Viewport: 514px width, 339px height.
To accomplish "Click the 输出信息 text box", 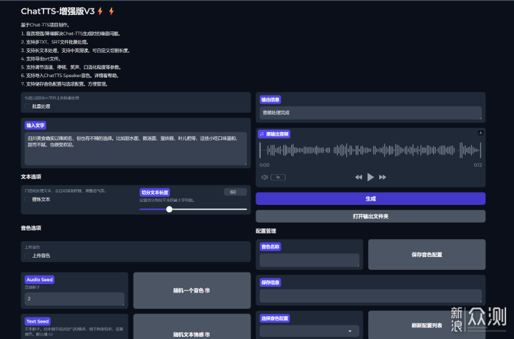I will tap(371, 113).
